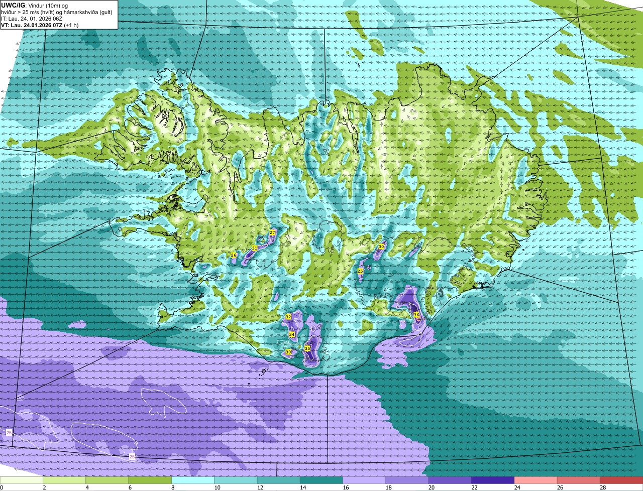Viewport: 643px width, 491px height.
Task: Select the violet 20–22 legend swatch
Action: [450, 480]
